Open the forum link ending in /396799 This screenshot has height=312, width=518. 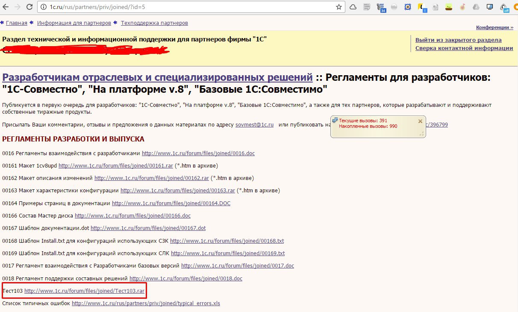437,125
